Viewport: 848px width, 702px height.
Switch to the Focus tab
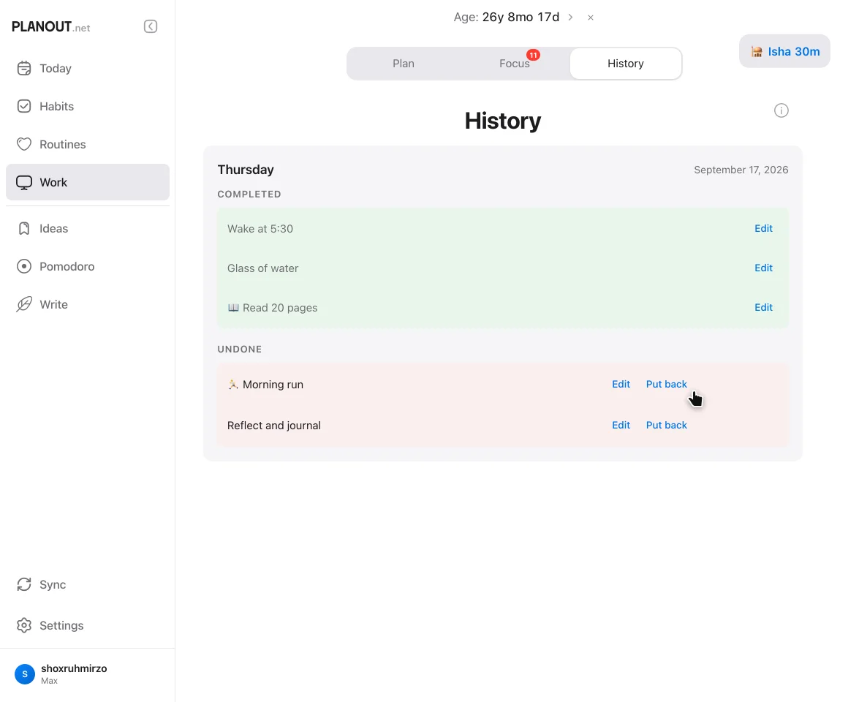(515, 64)
